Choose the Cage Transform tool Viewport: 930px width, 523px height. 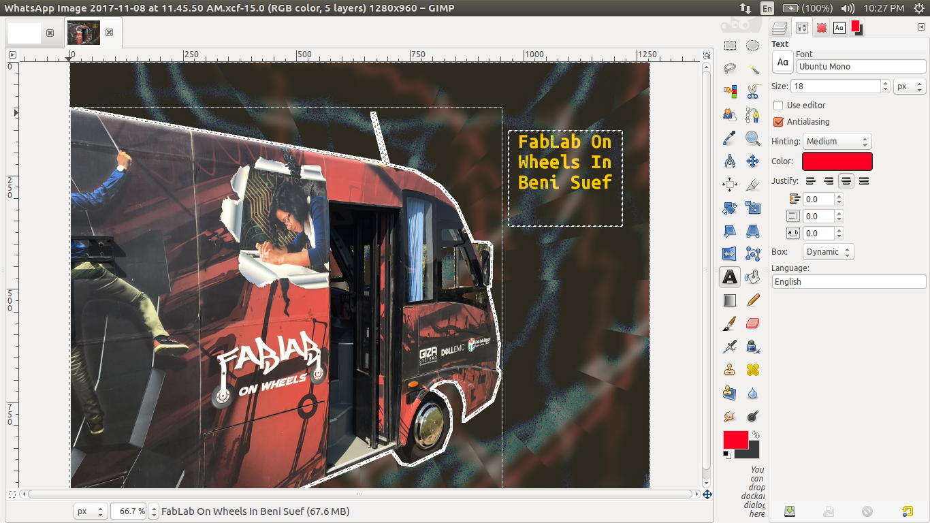click(752, 254)
